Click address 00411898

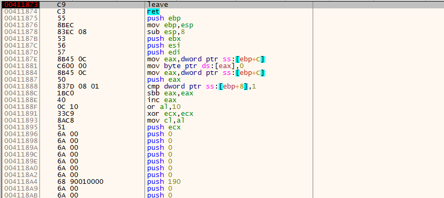(x=21, y=141)
